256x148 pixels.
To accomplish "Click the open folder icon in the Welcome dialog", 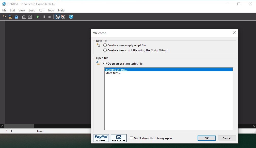I will click(x=98, y=63).
